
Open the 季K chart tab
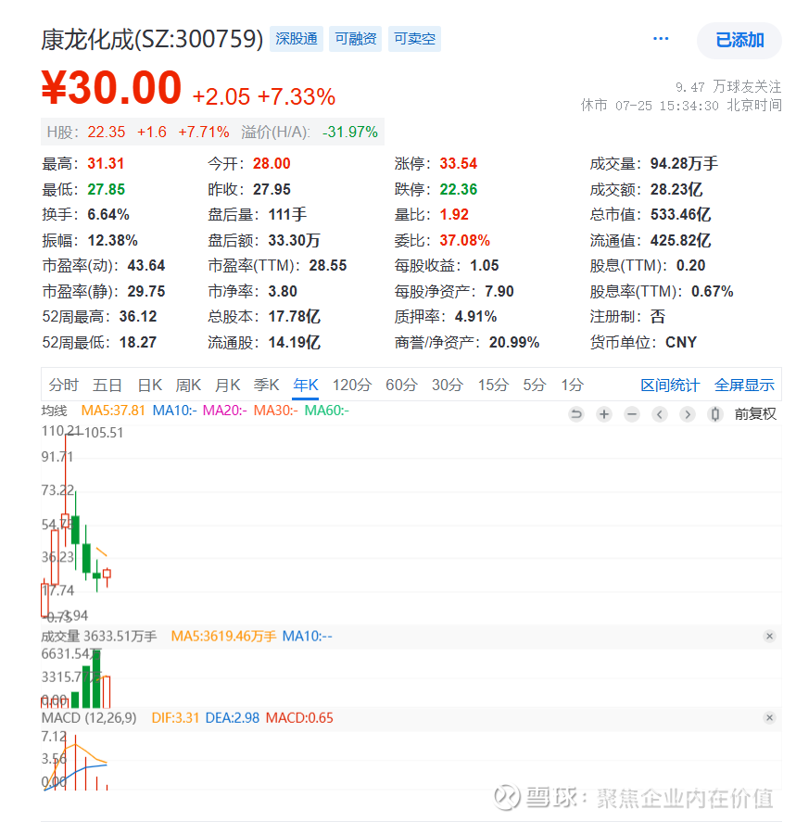pos(266,386)
